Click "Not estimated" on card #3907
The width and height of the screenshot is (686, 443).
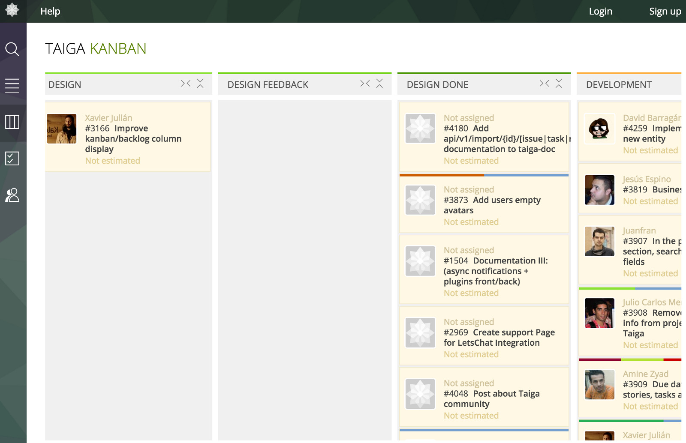click(650, 273)
